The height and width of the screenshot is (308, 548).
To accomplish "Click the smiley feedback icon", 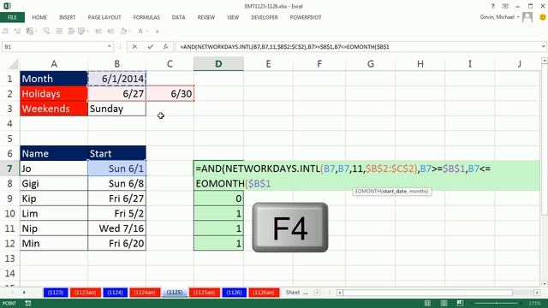I will pyautogui.click(x=543, y=17).
